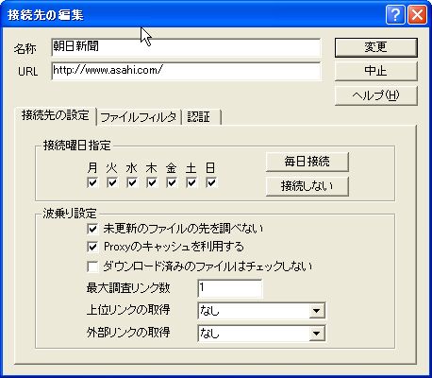Toggle the 水 (Wednesday) checkbox
This screenshot has width=432, height=378.
(x=132, y=182)
